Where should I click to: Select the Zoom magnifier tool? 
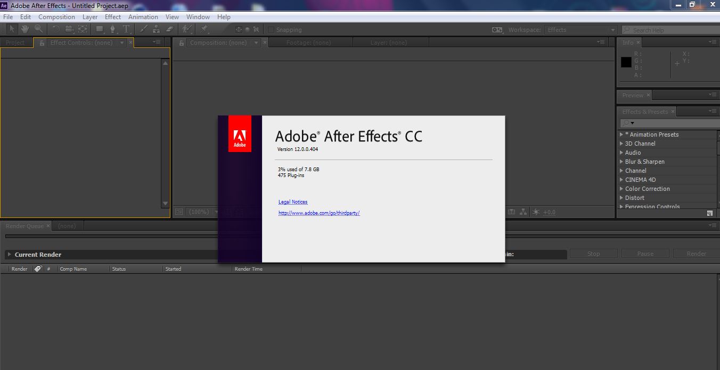coord(38,29)
